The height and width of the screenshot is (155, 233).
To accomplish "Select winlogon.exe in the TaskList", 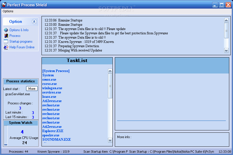I will point(52,88).
